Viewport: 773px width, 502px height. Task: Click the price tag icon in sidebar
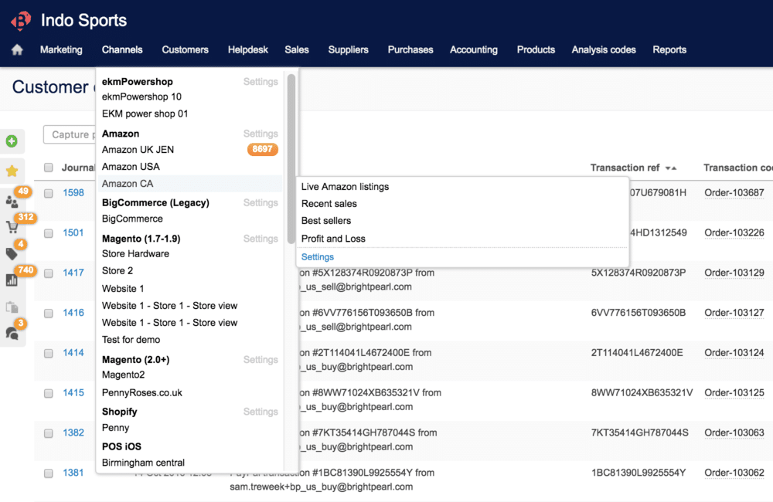tap(12, 254)
